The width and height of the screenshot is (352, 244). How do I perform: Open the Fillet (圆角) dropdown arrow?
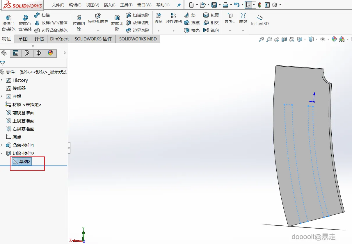pyautogui.click(x=158, y=31)
